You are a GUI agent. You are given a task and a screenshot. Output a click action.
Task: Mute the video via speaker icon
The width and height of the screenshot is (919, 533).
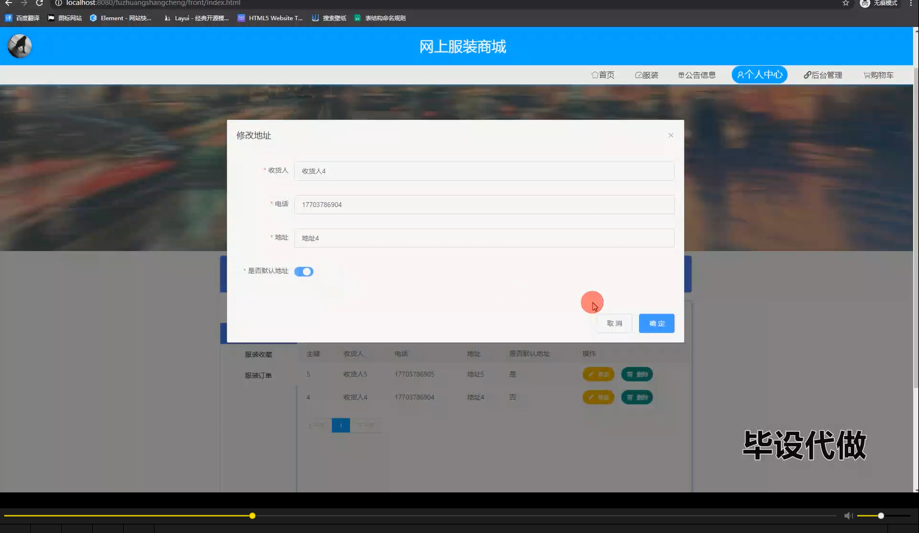[x=848, y=515]
